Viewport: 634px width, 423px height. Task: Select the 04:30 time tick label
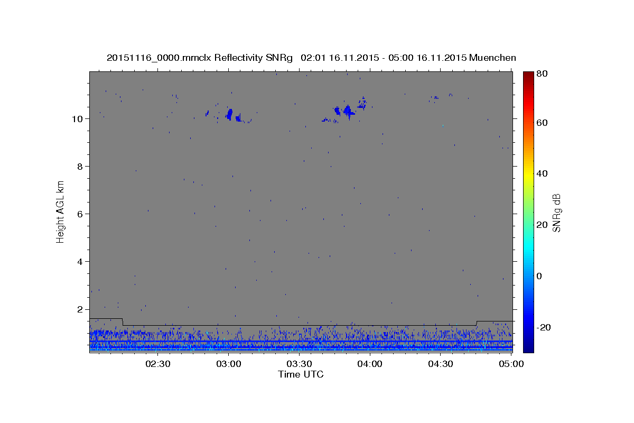click(x=440, y=364)
